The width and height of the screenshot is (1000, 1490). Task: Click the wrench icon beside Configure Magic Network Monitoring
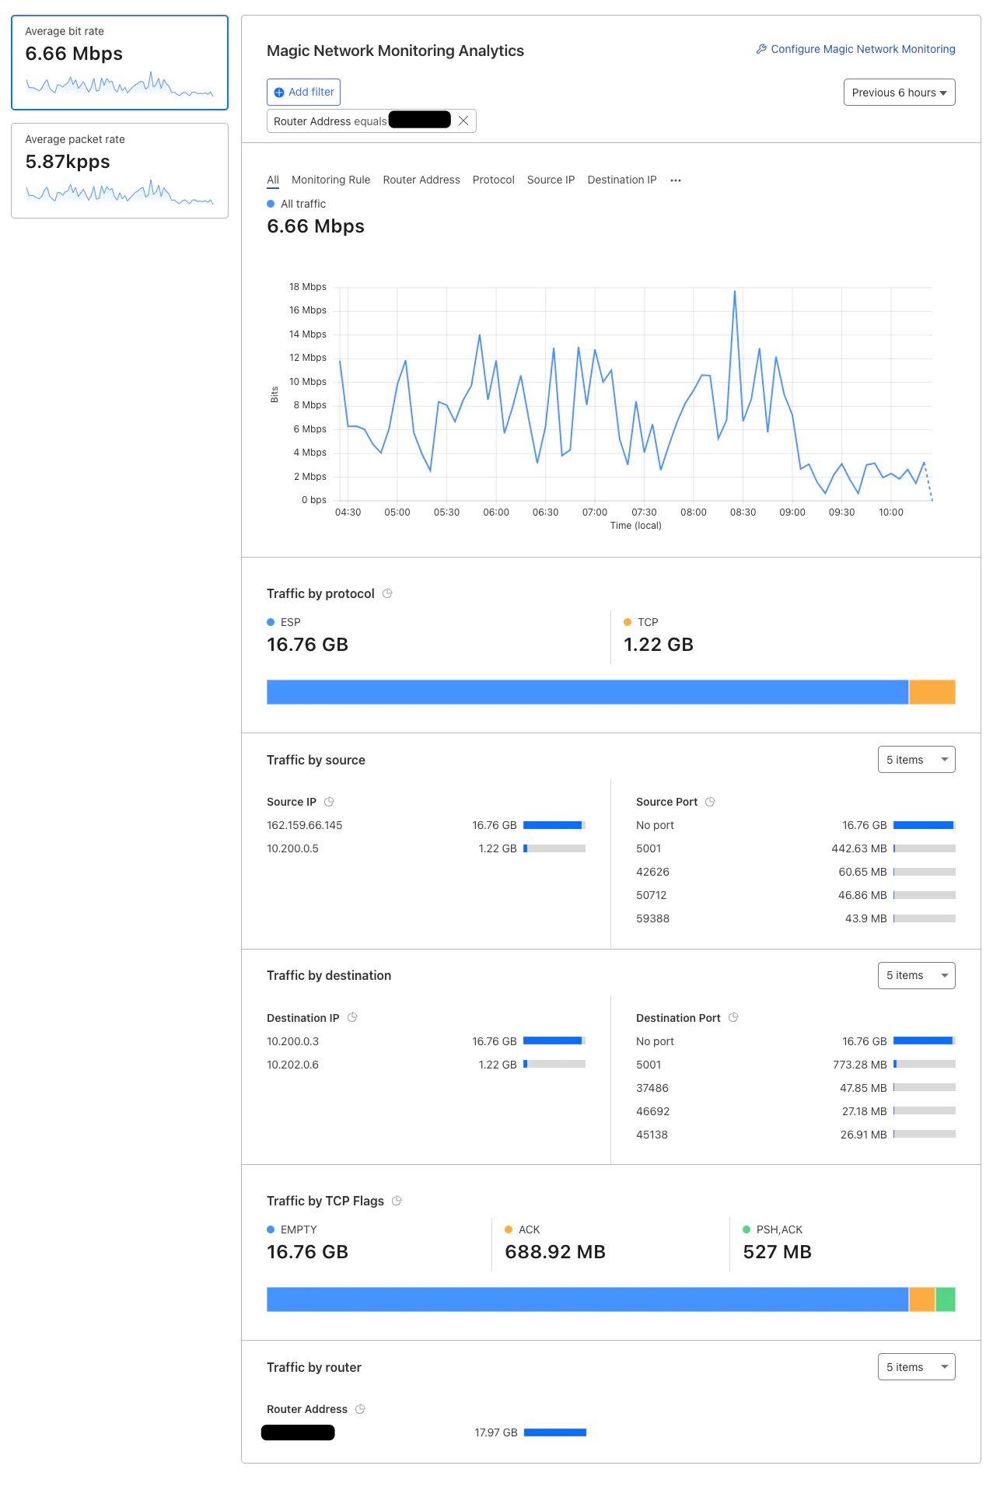(761, 49)
